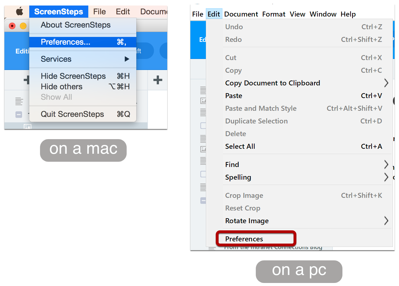Open the Apple menu icon

20,12
